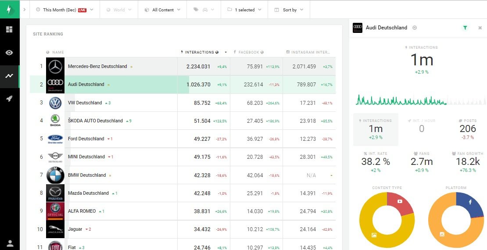Click the BMW roundel logo icon
This screenshot has width=487, height=250.
coord(55,175)
